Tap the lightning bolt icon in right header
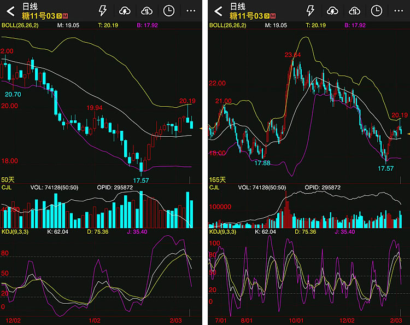Screen dimensions: 410x325 point(310,11)
